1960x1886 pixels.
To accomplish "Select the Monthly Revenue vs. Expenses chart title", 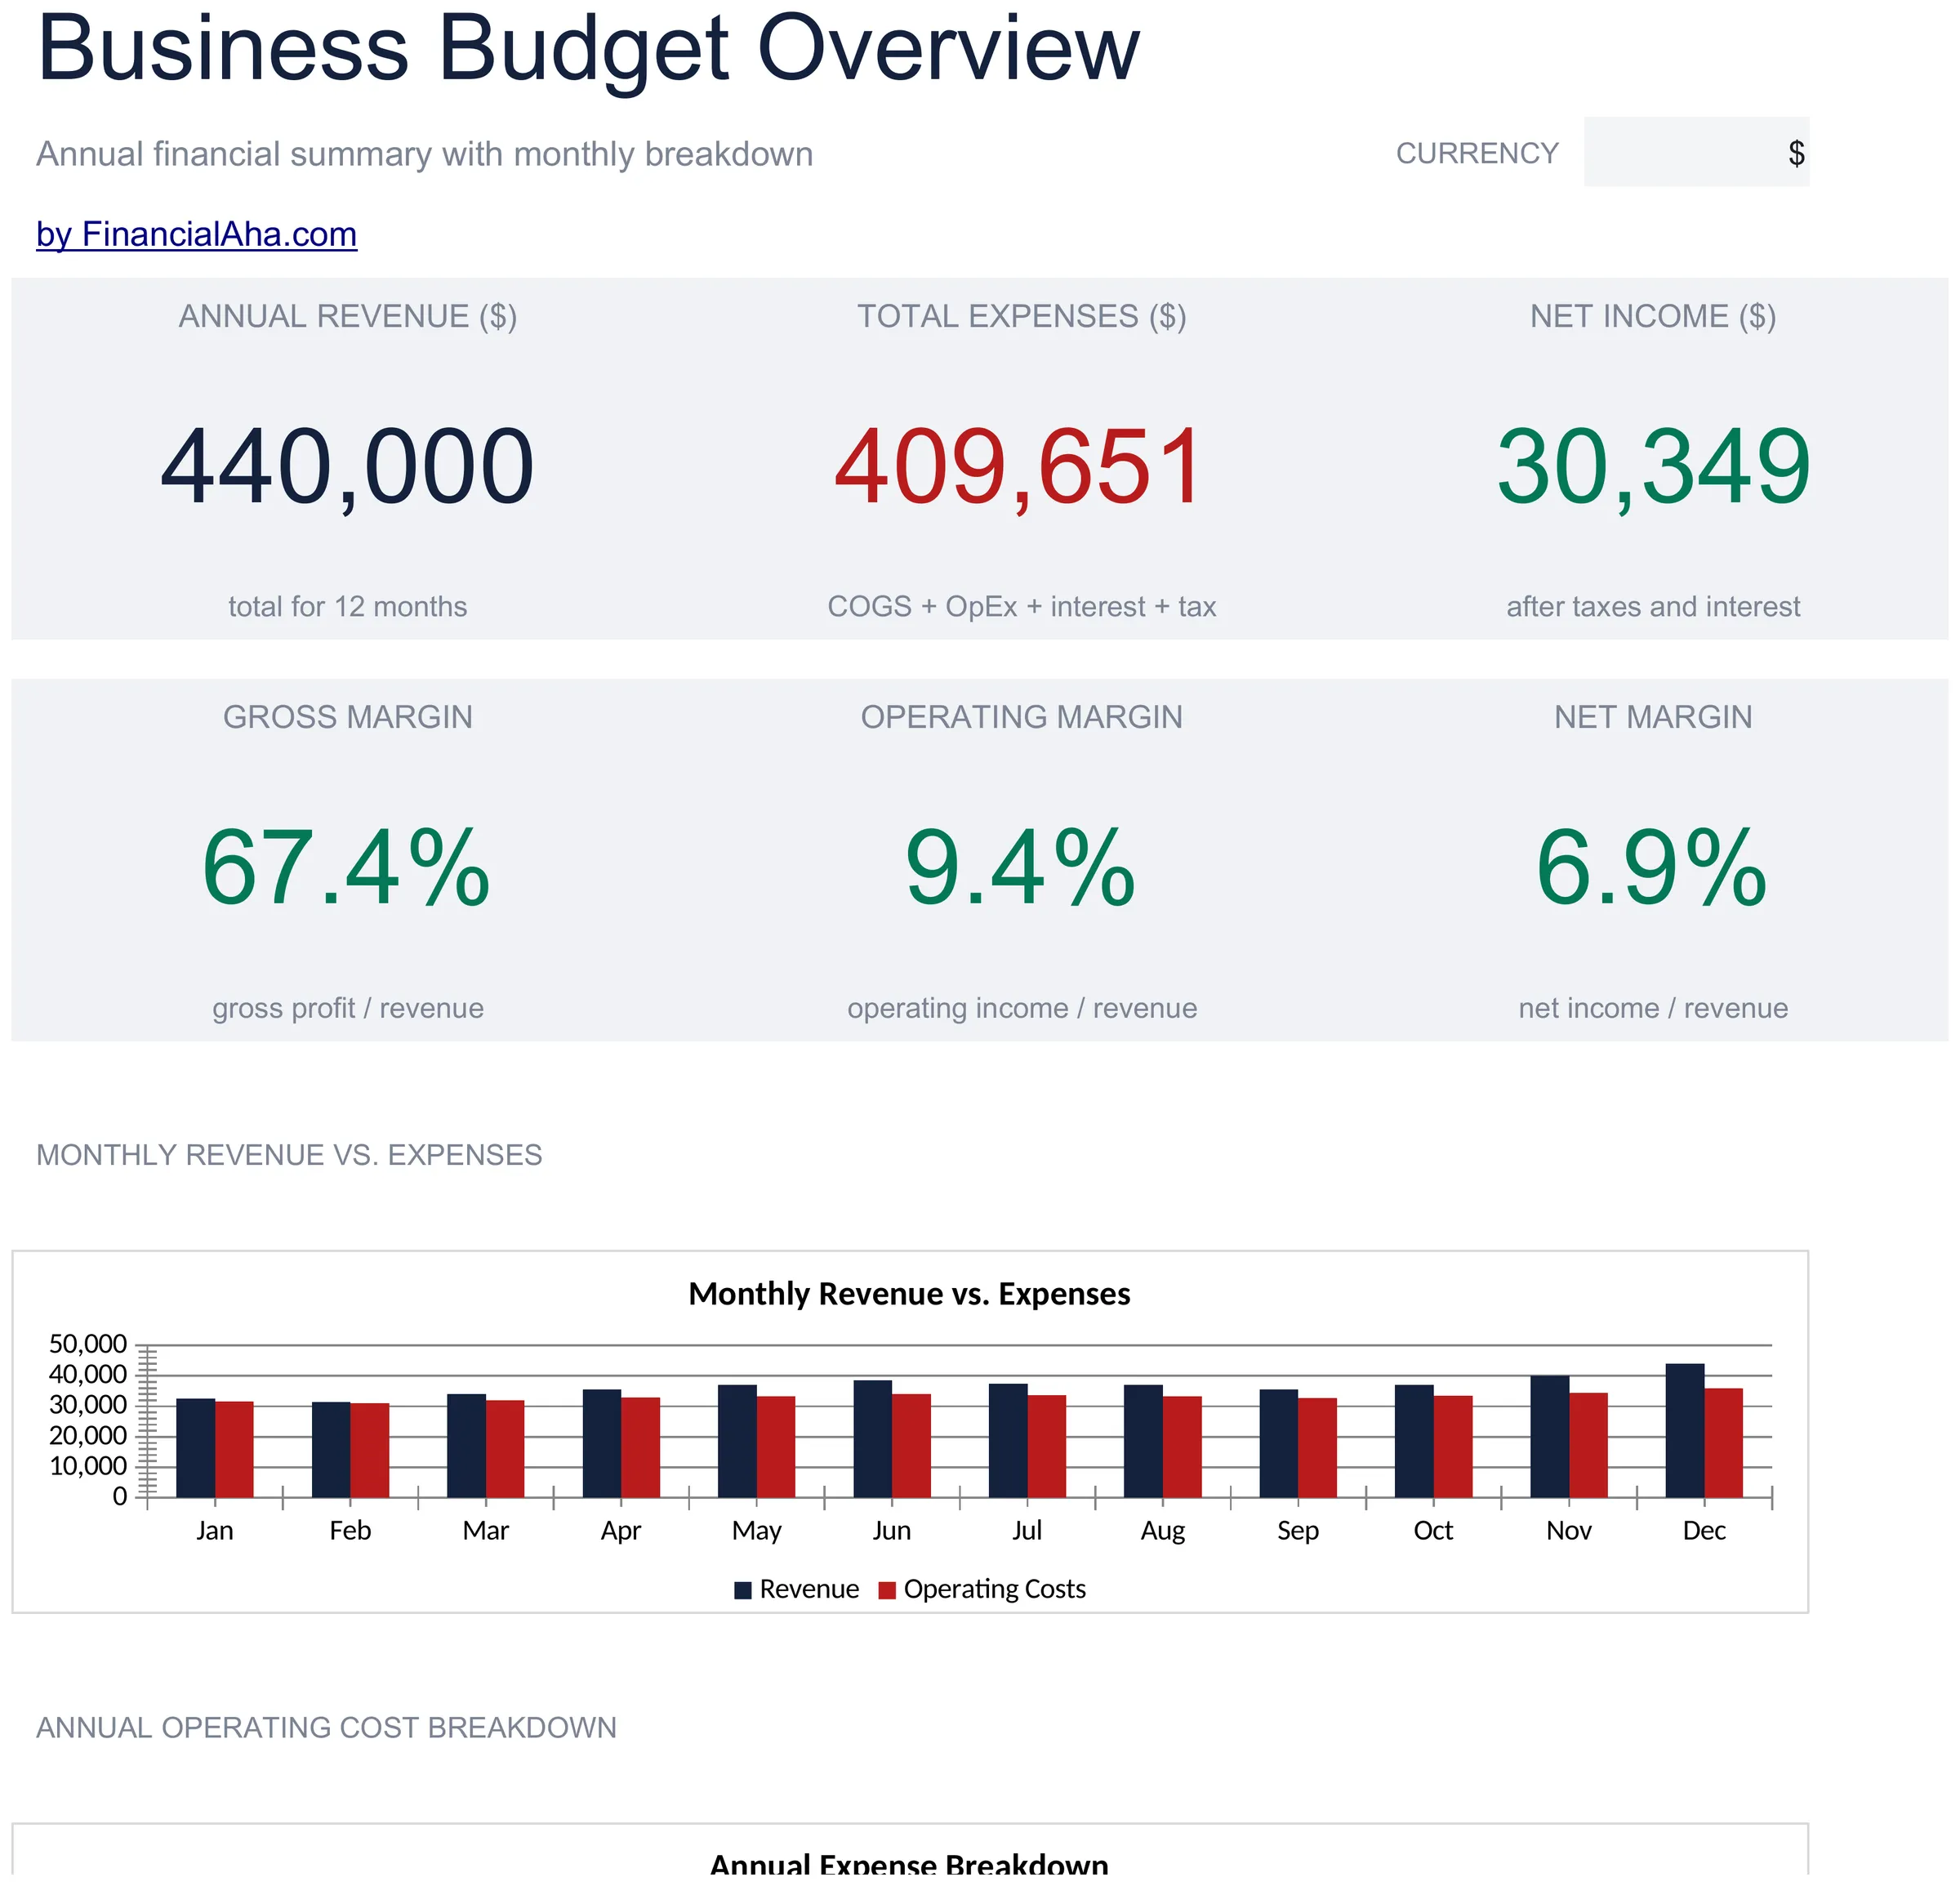I will coord(909,1294).
